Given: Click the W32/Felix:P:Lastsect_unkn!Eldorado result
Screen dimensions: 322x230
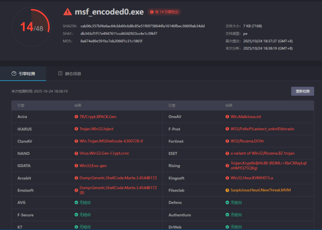Looking at the screenshot, I should point(262,129).
